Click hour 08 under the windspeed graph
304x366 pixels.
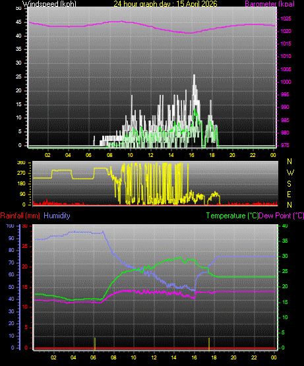tap(109, 155)
